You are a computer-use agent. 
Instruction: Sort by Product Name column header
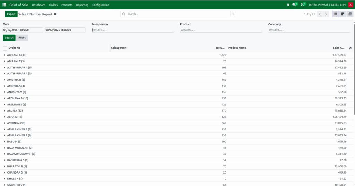237,48
